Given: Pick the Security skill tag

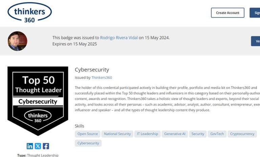Looking at the screenshot, I should point(198,134).
